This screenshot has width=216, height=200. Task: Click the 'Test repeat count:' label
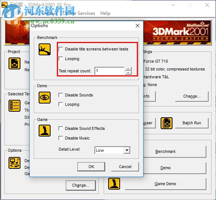(x=75, y=71)
